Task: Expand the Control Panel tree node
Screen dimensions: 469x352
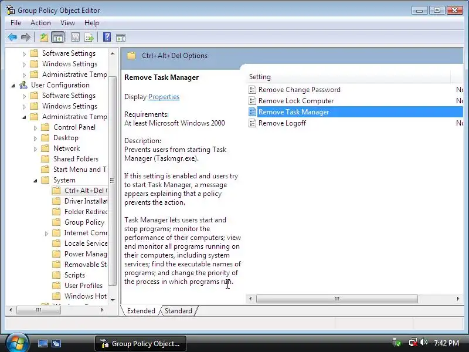Action: 35,128
